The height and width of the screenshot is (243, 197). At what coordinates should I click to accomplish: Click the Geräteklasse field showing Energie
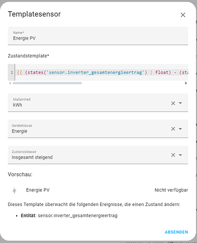pyautogui.click(x=98, y=129)
